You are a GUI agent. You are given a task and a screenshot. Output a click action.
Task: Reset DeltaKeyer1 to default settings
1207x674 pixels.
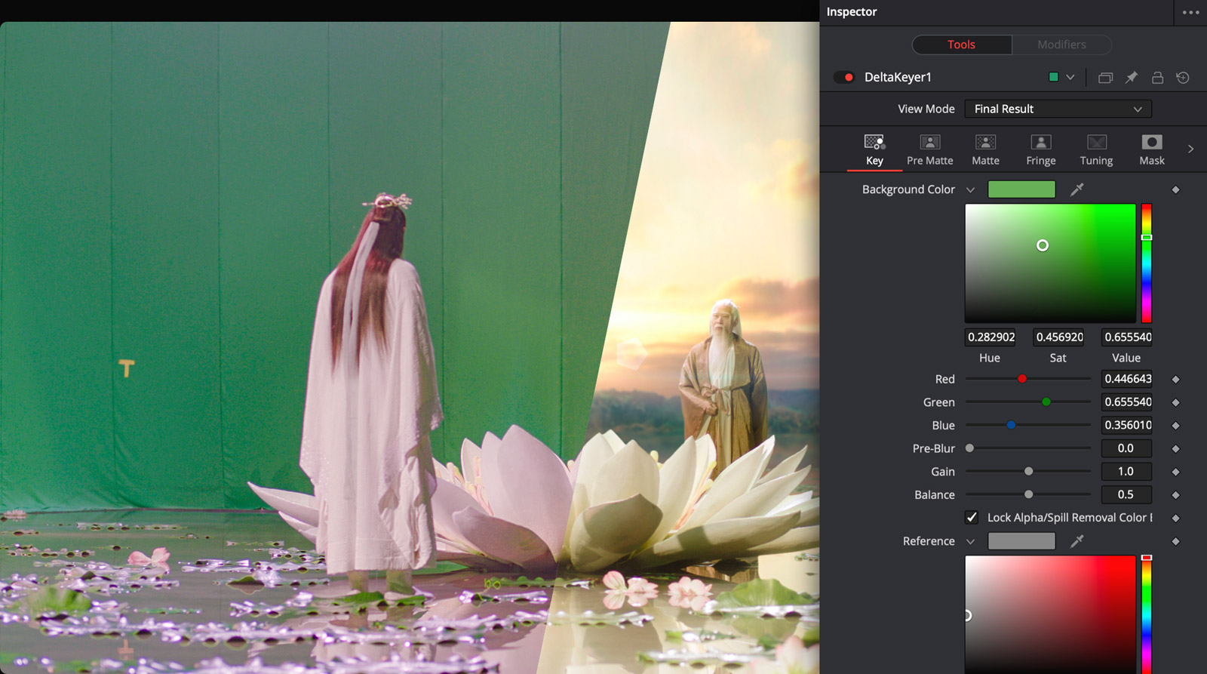(1183, 78)
